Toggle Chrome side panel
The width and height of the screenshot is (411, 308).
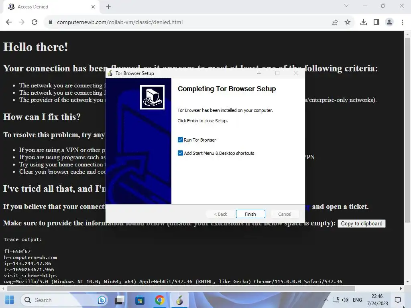(x=376, y=22)
